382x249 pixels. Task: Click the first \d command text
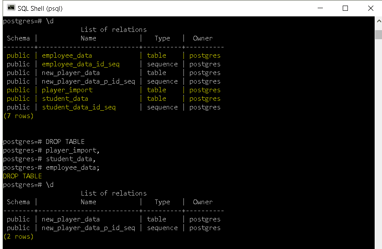(50, 20)
